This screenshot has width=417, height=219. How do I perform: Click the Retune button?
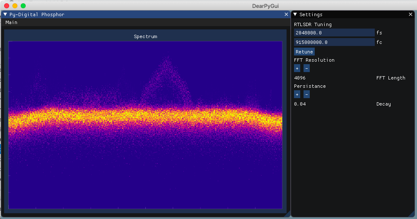click(304, 52)
